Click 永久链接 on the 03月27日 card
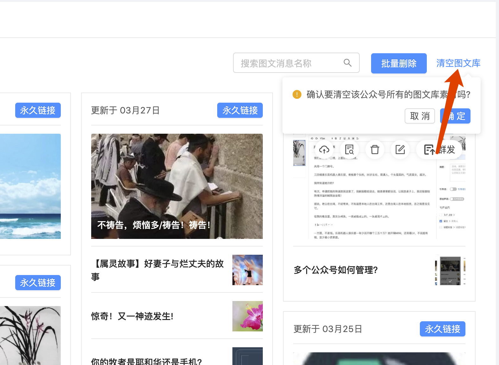 240,110
